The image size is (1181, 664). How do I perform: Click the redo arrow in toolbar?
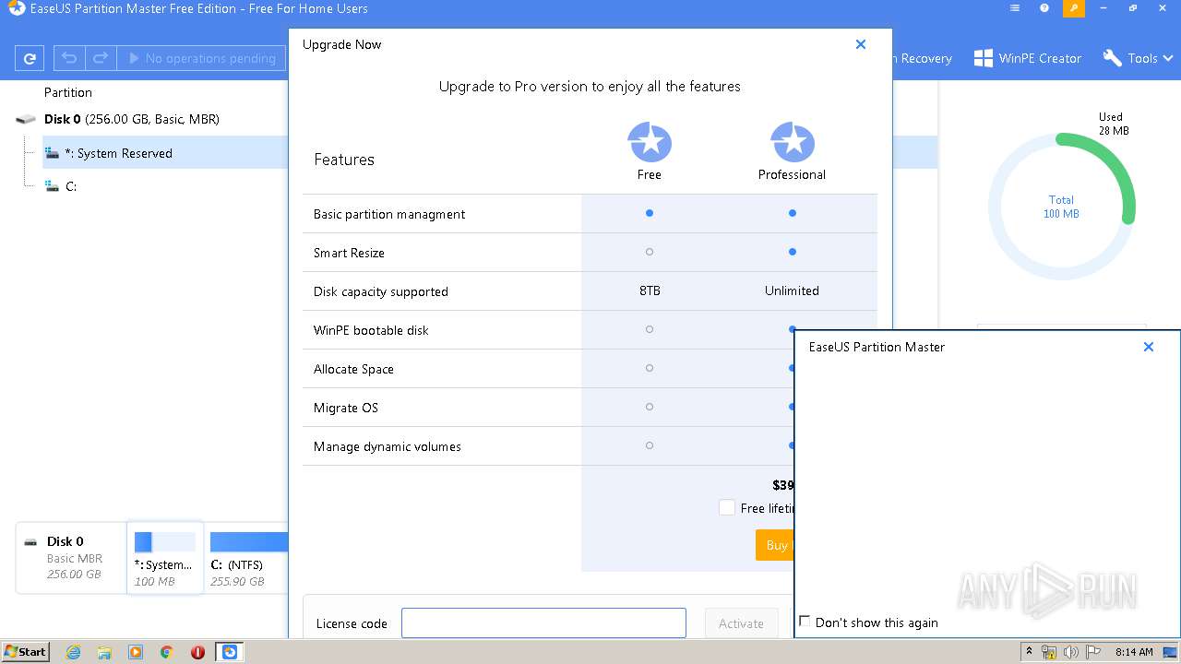101,58
